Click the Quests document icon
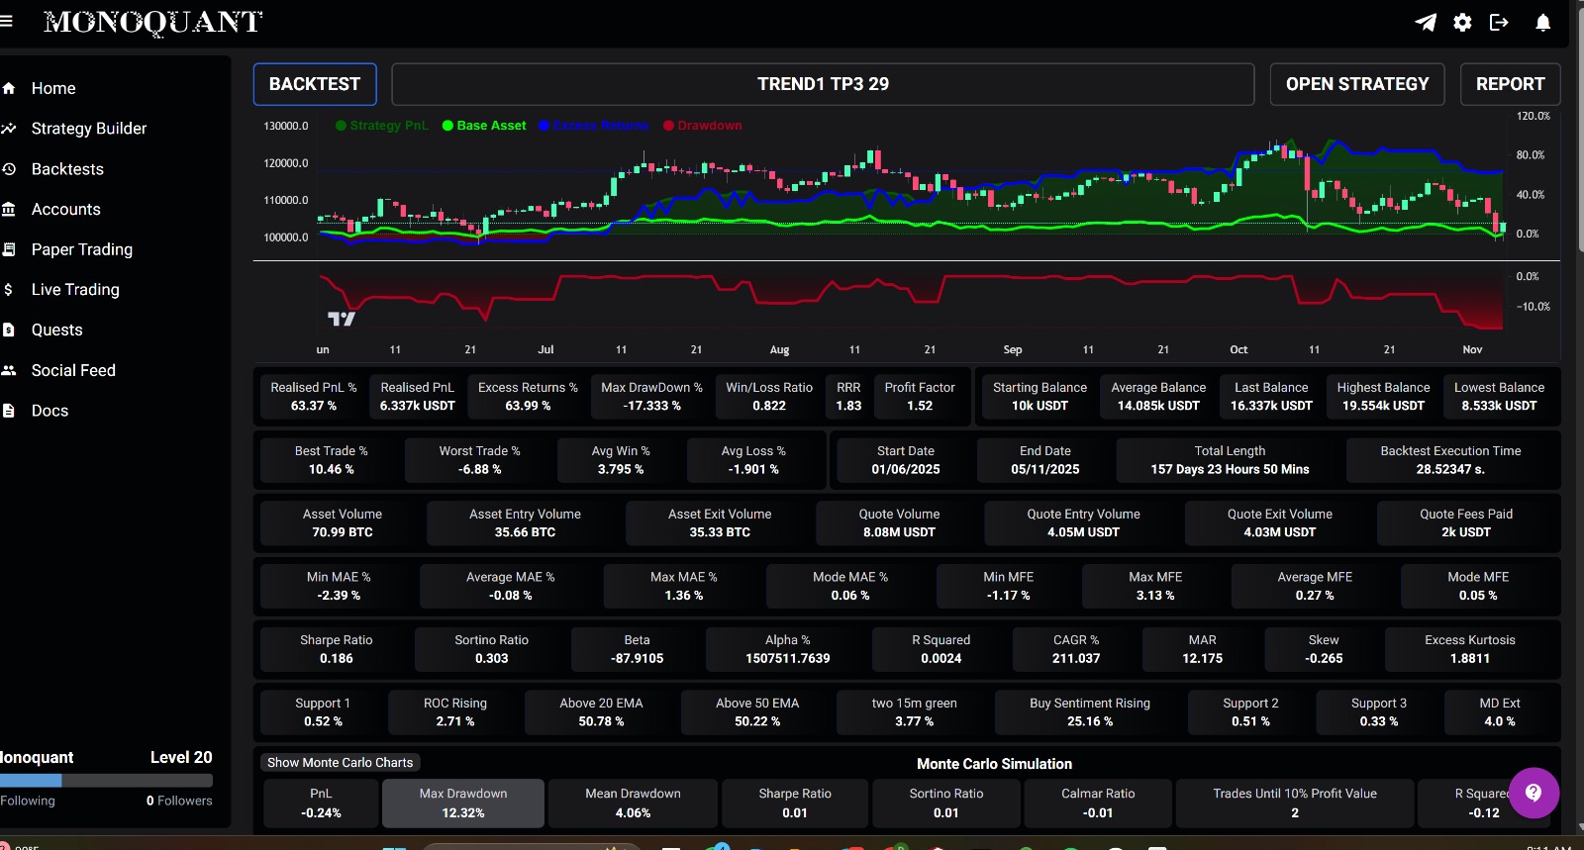Screen dimensions: 1584x850 pyautogui.click(x=9, y=330)
